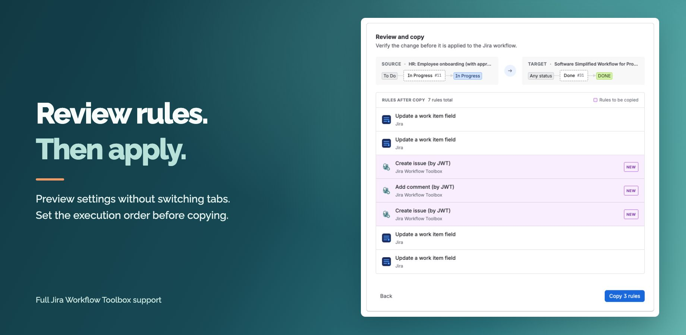Click the Rules to be copied legend swatch
This screenshot has height=335, width=686.
point(595,100)
